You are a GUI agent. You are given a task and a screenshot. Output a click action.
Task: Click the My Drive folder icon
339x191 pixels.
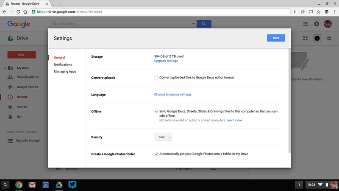tap(10, 68)
